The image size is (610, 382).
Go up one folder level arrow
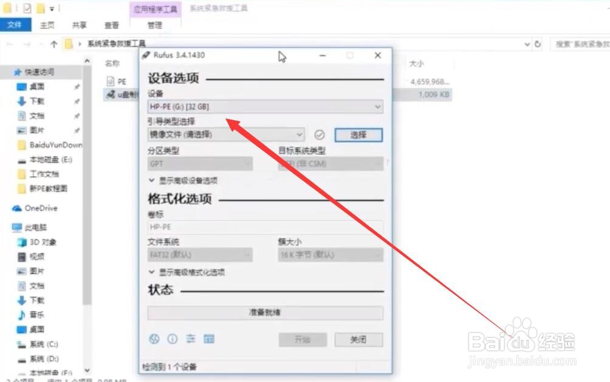tap(54, 44)
